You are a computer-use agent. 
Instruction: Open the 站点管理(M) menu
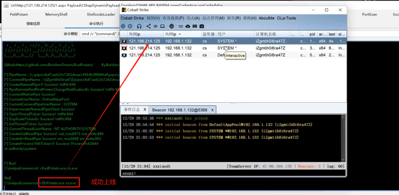214,18
